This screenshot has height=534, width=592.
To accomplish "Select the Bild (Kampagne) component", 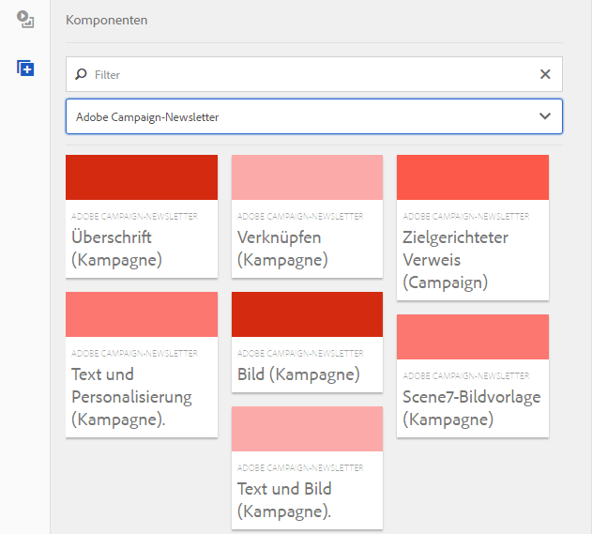I will pos(307,374).
